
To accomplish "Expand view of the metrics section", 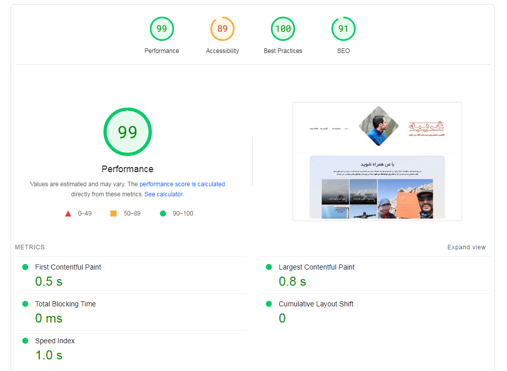I will click(466, 247).
